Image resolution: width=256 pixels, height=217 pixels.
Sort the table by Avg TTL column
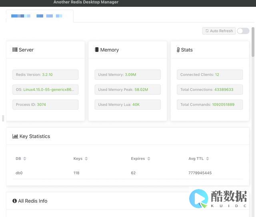[207, 159]
